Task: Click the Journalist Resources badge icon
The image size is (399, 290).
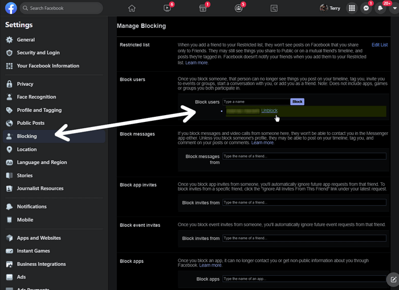Action: click(10, 189)
